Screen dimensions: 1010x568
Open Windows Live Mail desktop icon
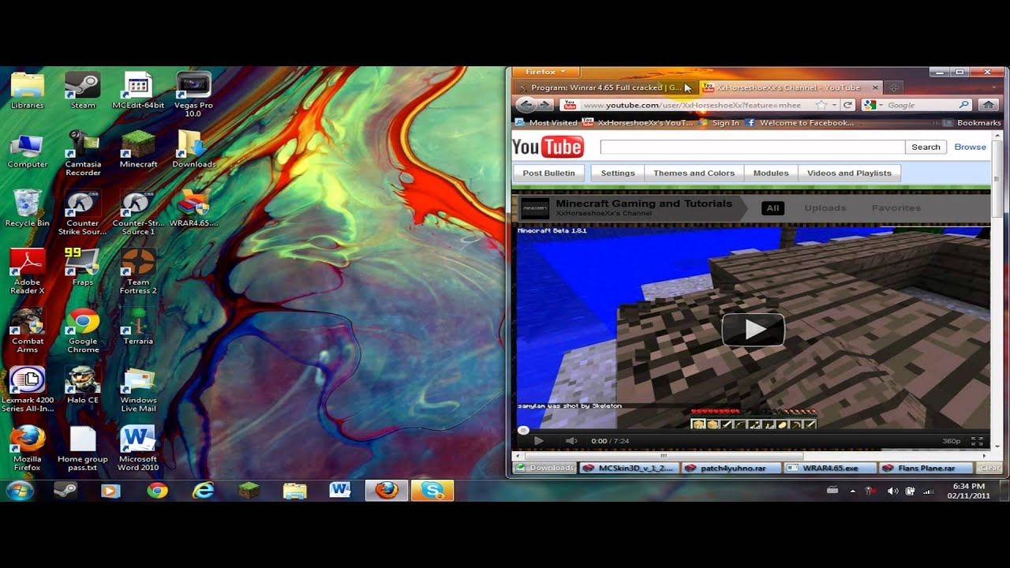tap(138, 389)
